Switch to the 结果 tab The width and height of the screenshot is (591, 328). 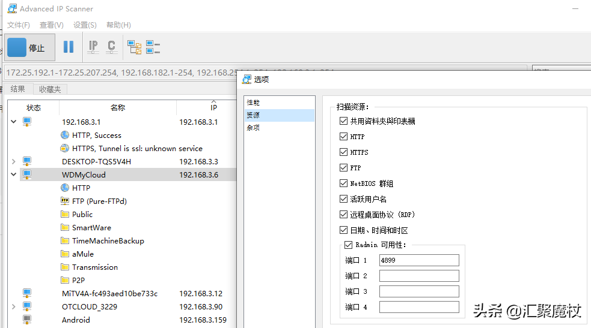pos(17,89)
